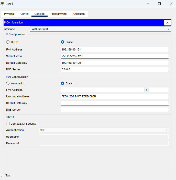Enable Use 802.1X Security checkbox
176x180 pixels.
click(x=8, y=124)
